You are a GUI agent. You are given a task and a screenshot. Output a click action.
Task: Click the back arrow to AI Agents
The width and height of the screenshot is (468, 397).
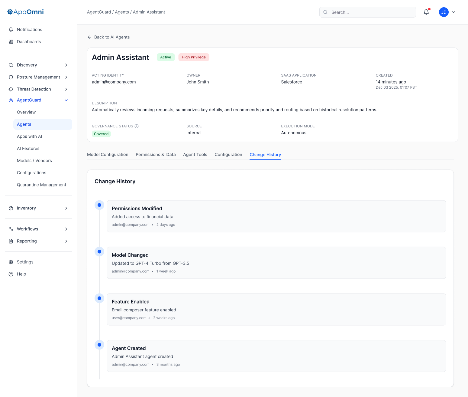(x=89, y=37)
